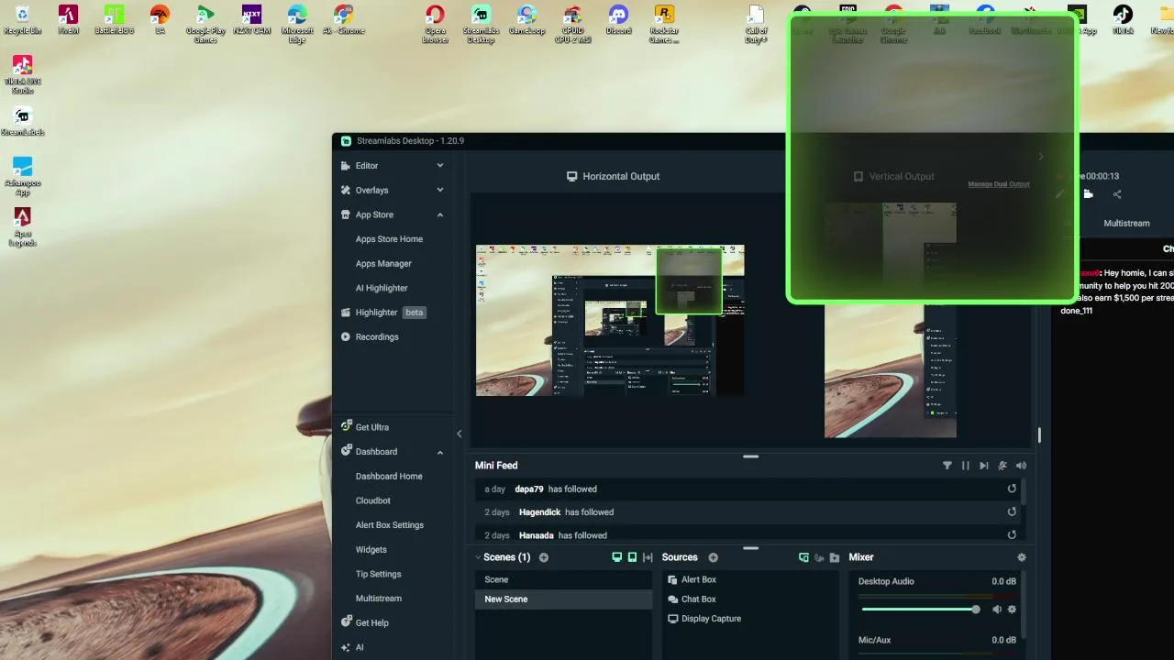Mute event sounds in Mini Feed
This screenshot has width=1174, height=660.
pyautogui.click(x=1002, y=466)
